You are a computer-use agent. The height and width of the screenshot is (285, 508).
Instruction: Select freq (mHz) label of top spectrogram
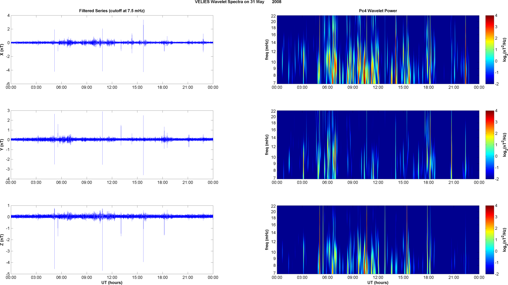(x=267, y=50)
